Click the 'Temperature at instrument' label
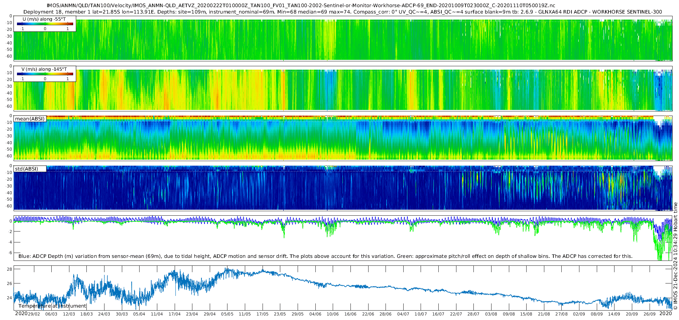679x320 pixels. coord(52,306)
